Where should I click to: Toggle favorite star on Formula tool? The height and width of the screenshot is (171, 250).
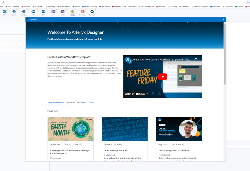click(18, 10)
